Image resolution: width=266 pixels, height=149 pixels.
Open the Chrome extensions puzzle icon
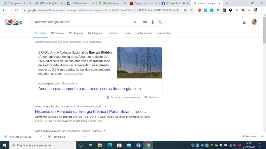click(x=243, y=10)
